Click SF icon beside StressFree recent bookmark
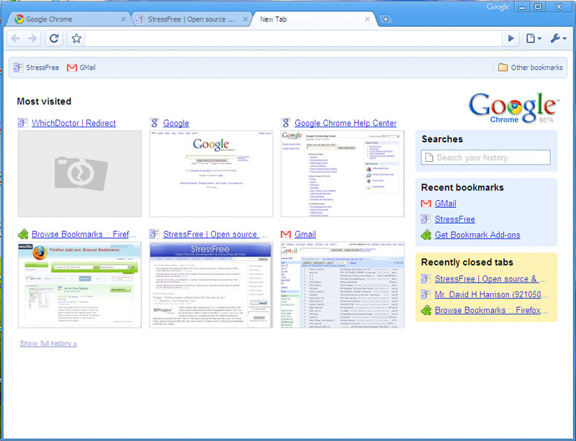This screenshot has height=441, width=576. (426, 219)
